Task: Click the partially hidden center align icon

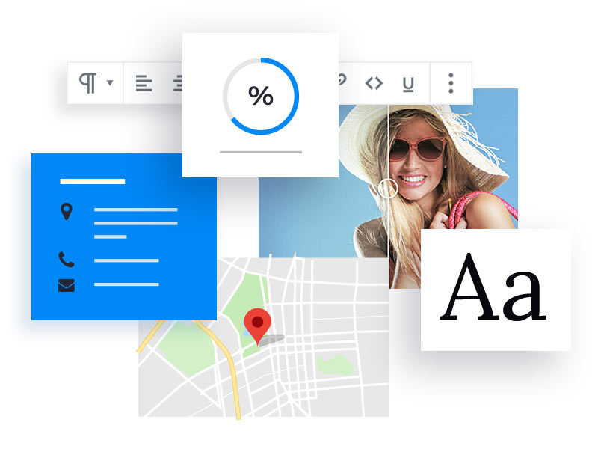Action: coord(179,83)
